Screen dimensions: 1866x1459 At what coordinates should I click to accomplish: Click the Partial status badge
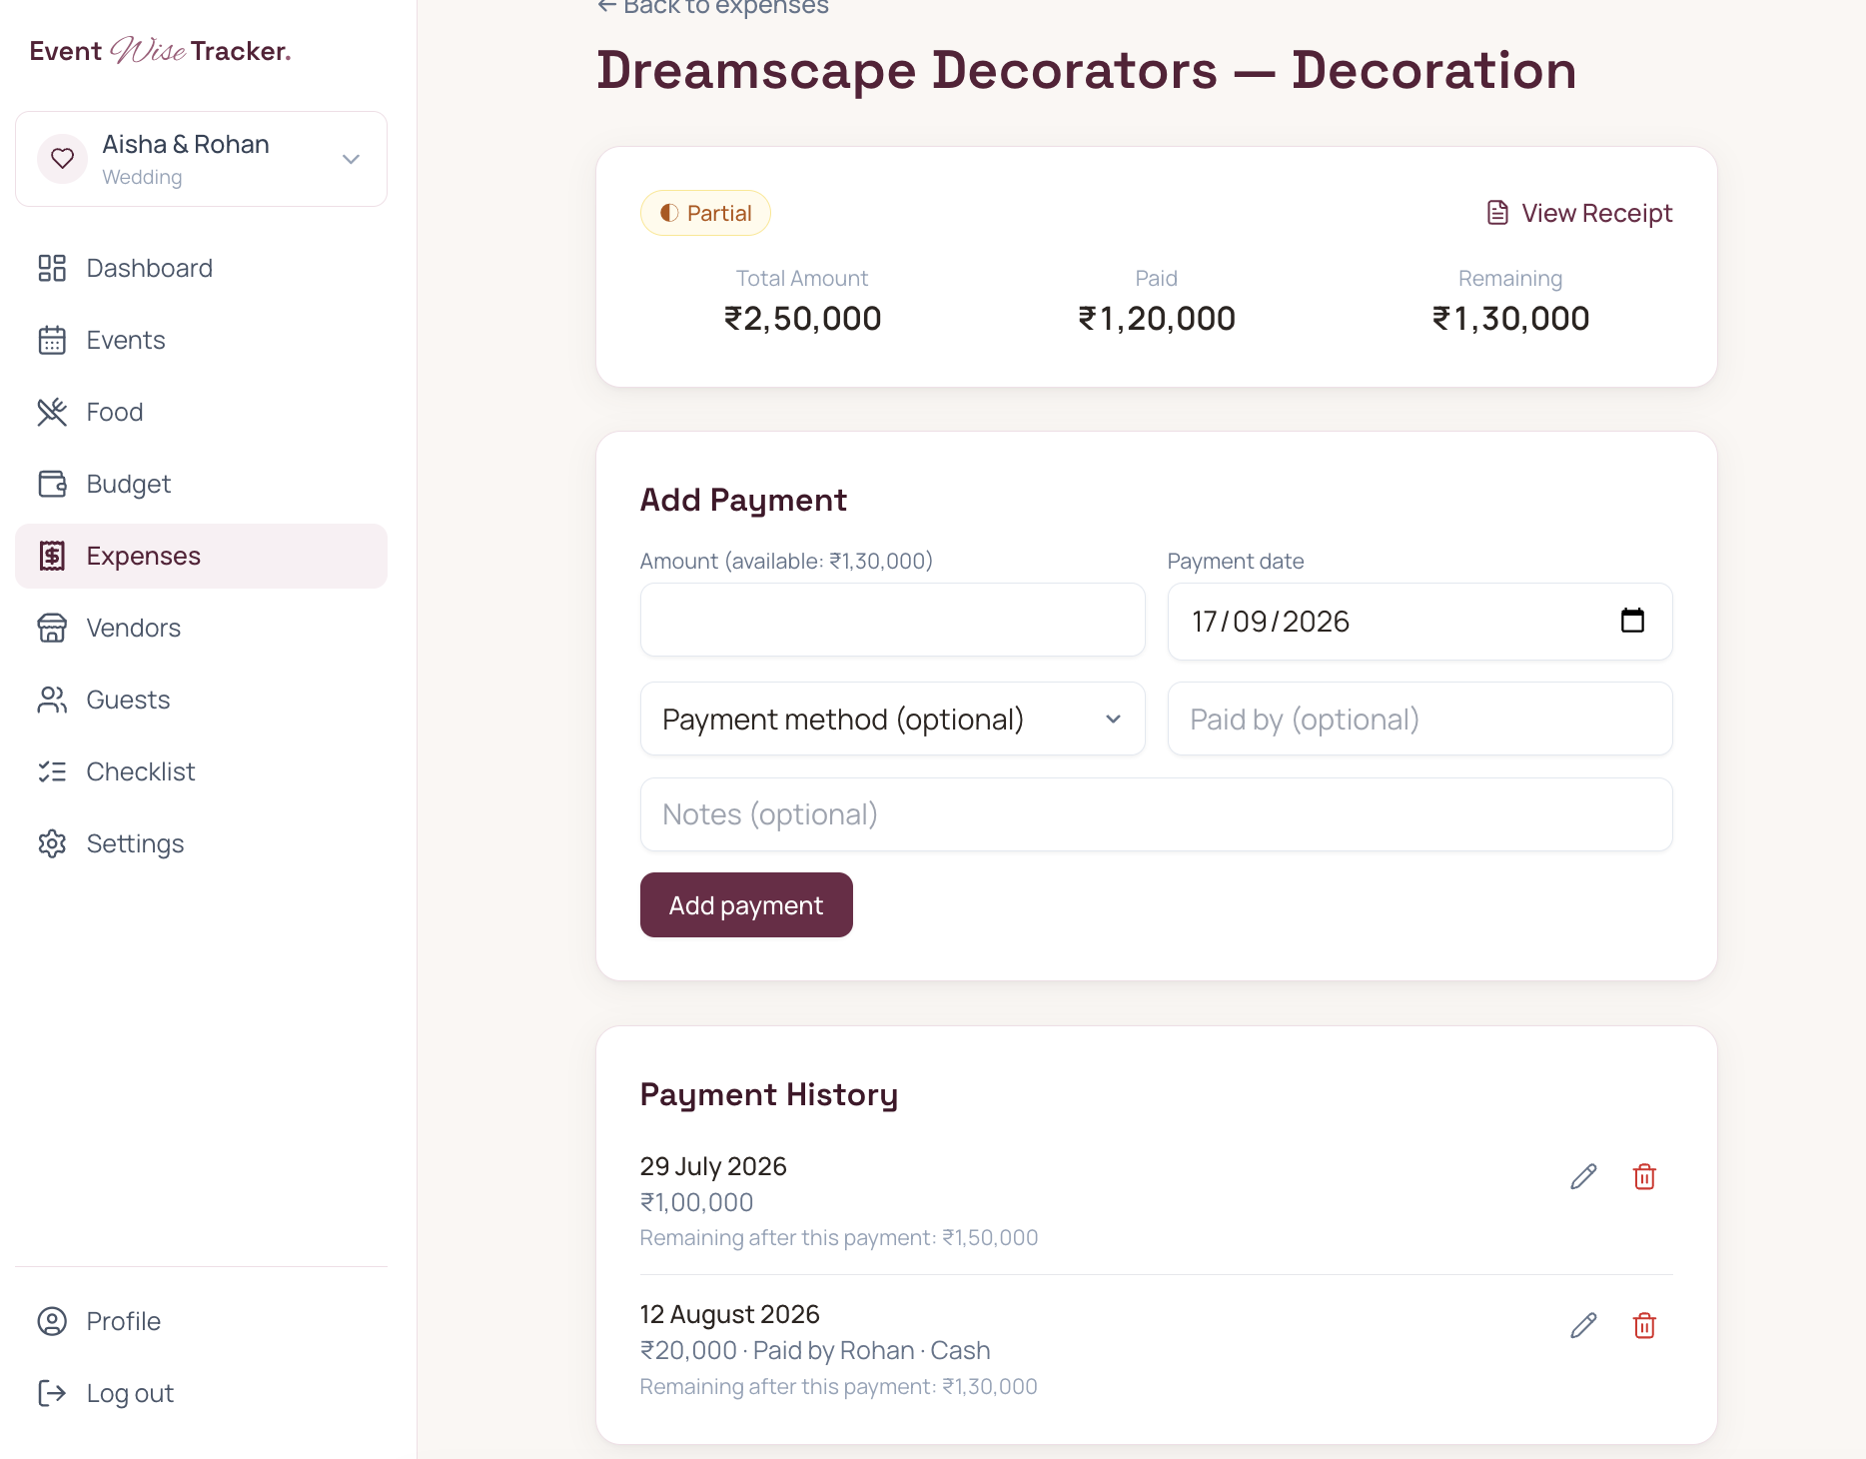click(705, 213)
